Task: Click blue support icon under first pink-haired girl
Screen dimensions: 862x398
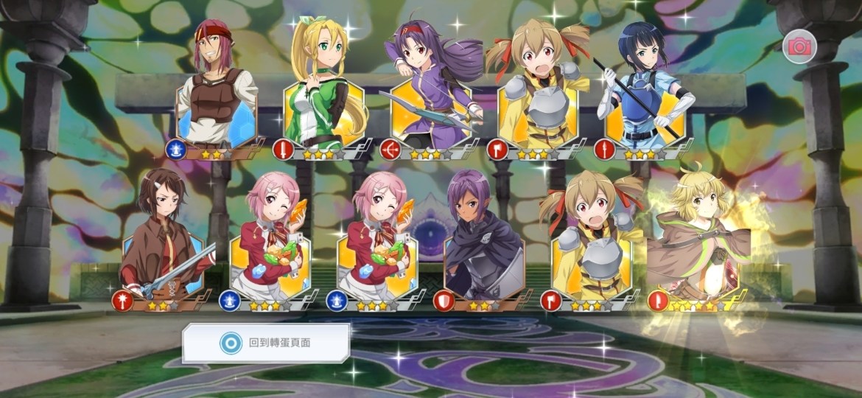Action: point(229,301)
